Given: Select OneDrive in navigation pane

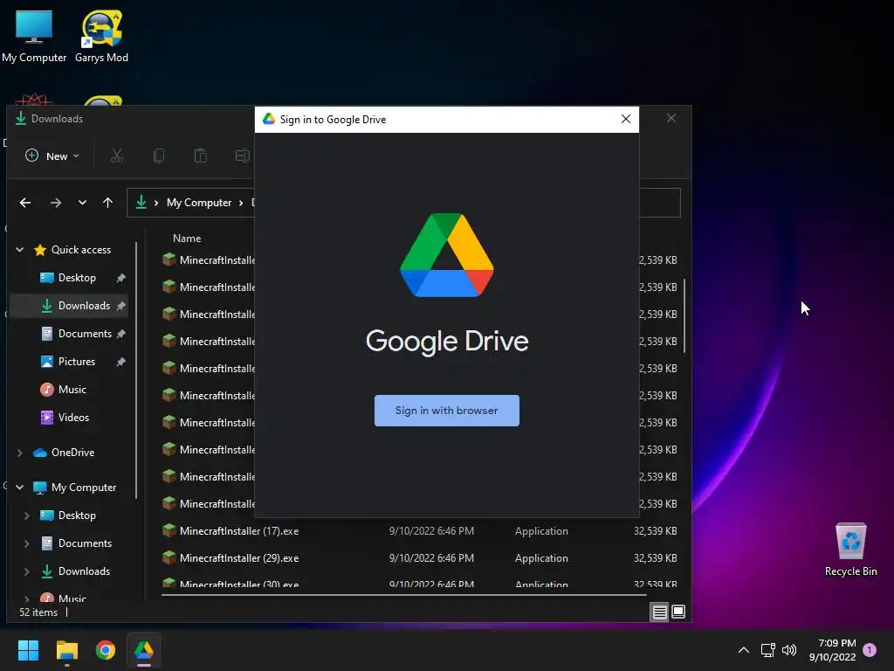Looking at the screenshot, I should tap(72, 453).
